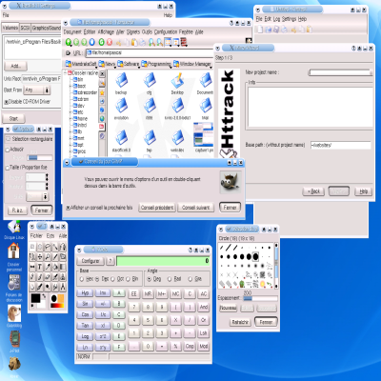The width and height of the screenshot is (381, 381).
Task: Open the MandrakeSoft bookmark folder dropdown
Action: pyautogui.click(x=81, y=64)
